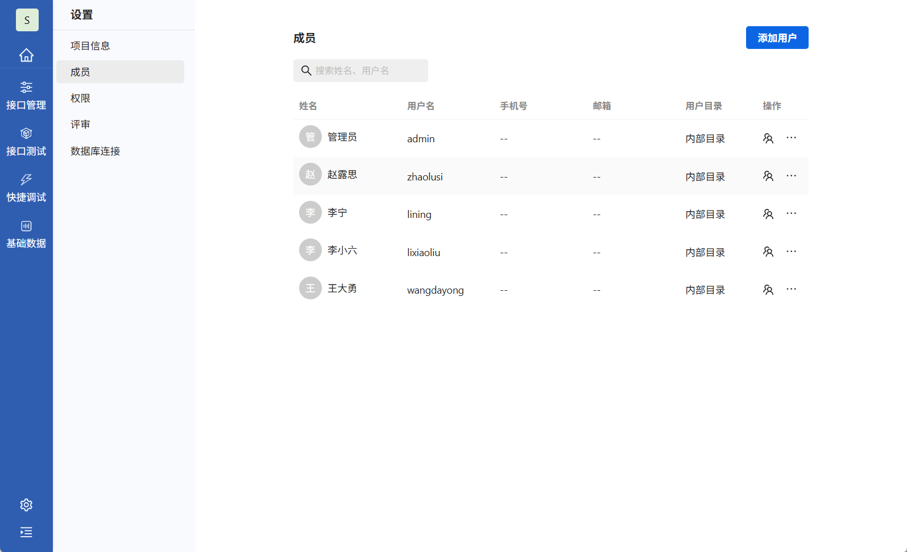The image size is (907, 552).
Task: Click the name 赵露思
Action: click(x=342, y=174)
